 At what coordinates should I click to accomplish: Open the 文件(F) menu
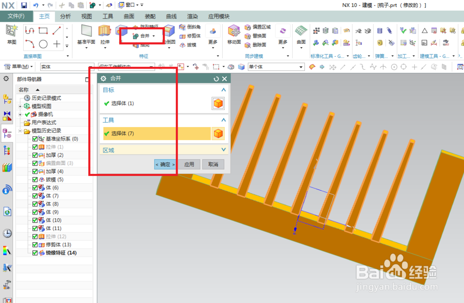click(x=16, y=16)
